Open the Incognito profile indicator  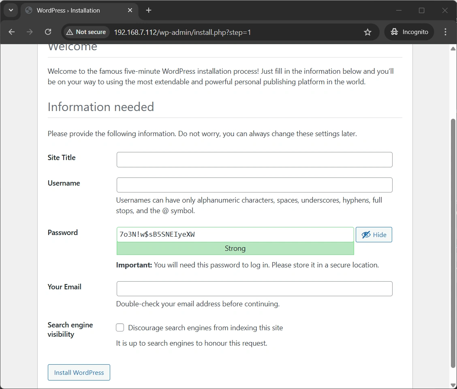pyautogui.click(x=409, y=32)
